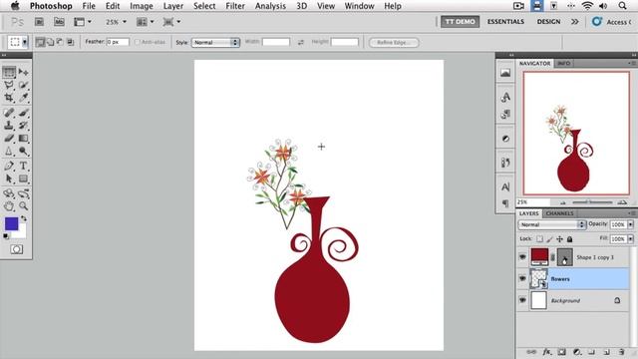
Task: Select the Hand tool
Action: (x=9, y=206)
